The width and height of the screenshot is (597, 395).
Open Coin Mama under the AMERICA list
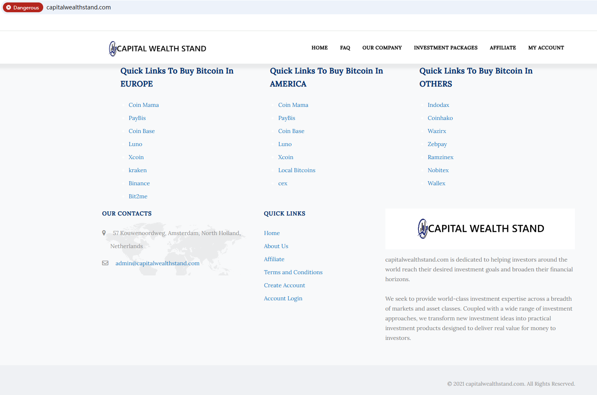point(293,105)
